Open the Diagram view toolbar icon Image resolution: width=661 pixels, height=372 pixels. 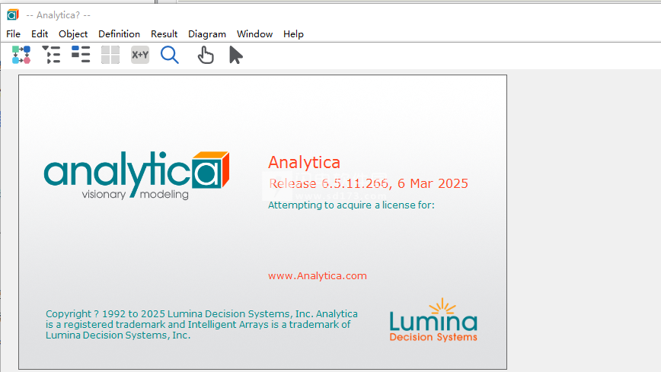click(x=21, y=55)
